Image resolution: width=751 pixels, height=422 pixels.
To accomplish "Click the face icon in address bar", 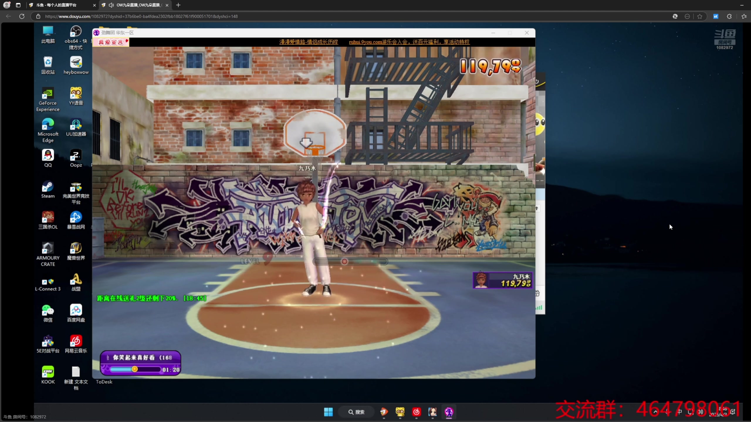I will point(687,16).
